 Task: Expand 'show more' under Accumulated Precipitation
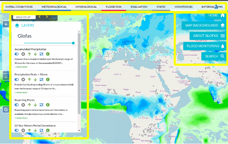21,67
